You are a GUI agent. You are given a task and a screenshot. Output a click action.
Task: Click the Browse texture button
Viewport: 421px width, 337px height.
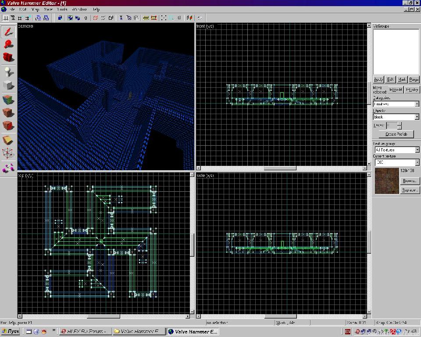410,181
